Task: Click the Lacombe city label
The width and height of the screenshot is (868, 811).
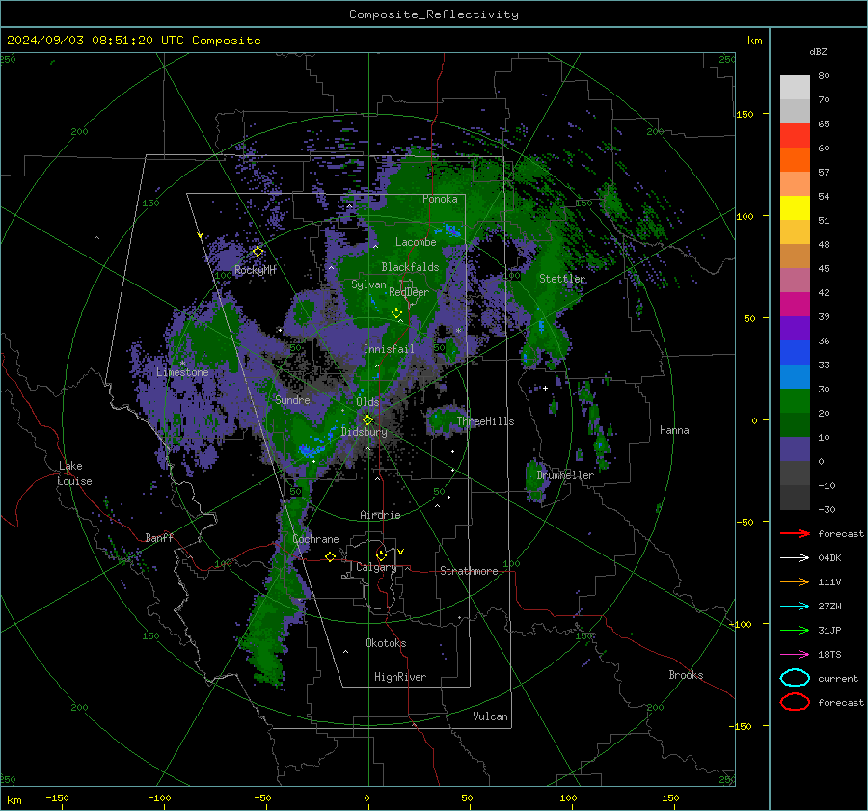Action: point(416,242)
